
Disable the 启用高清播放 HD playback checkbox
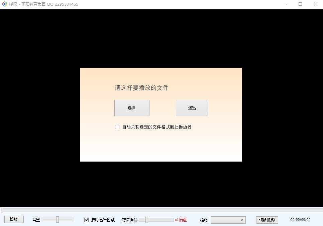coord(87,220)
